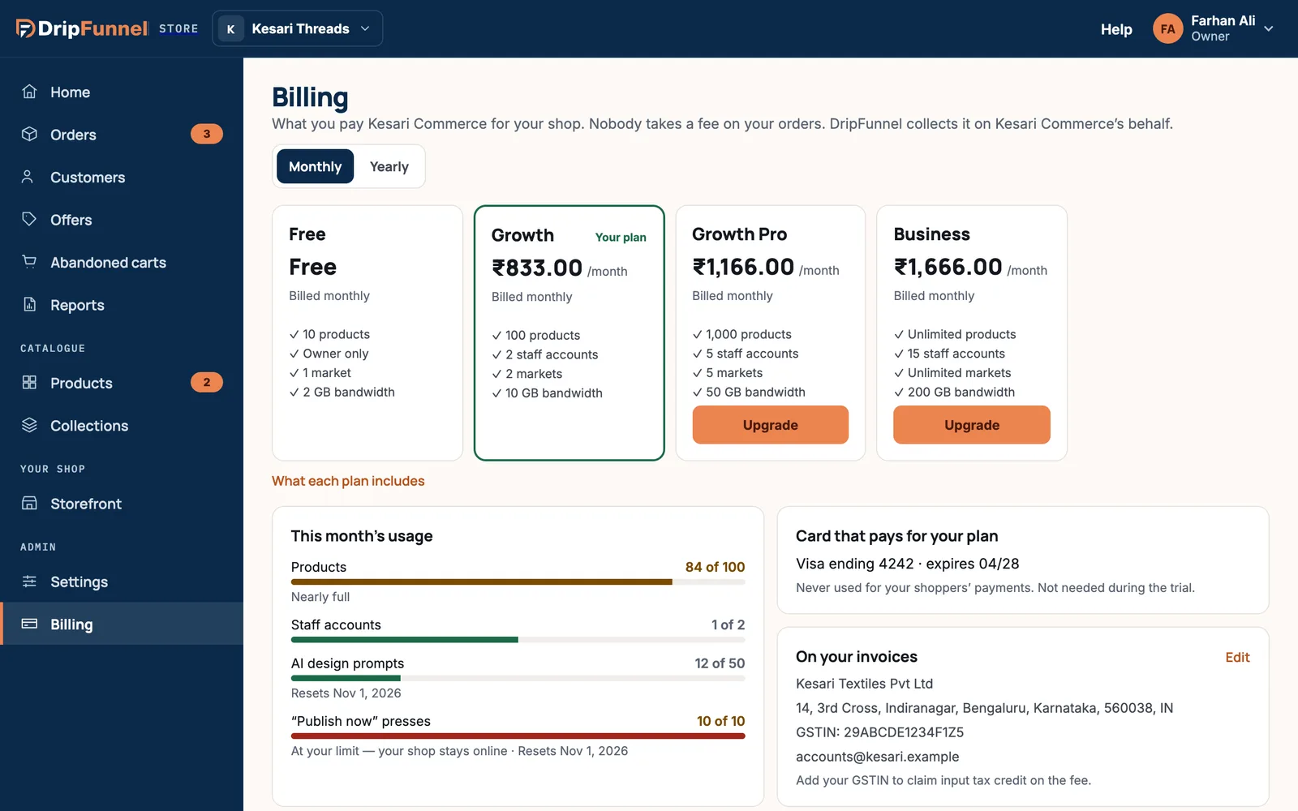Click the K store initial badge

230,28
